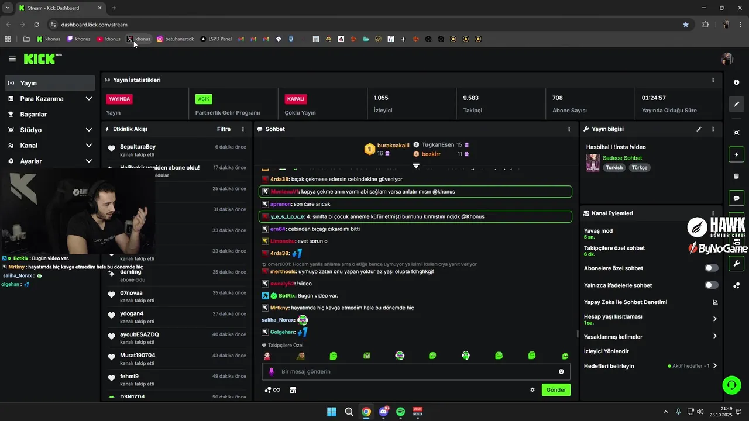Toggle Abonelere özel sohbet switch

(x=711, y=268)
